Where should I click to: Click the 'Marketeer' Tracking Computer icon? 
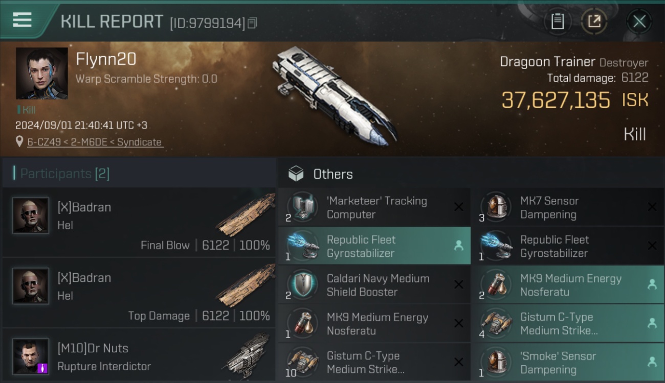[302, 207]
